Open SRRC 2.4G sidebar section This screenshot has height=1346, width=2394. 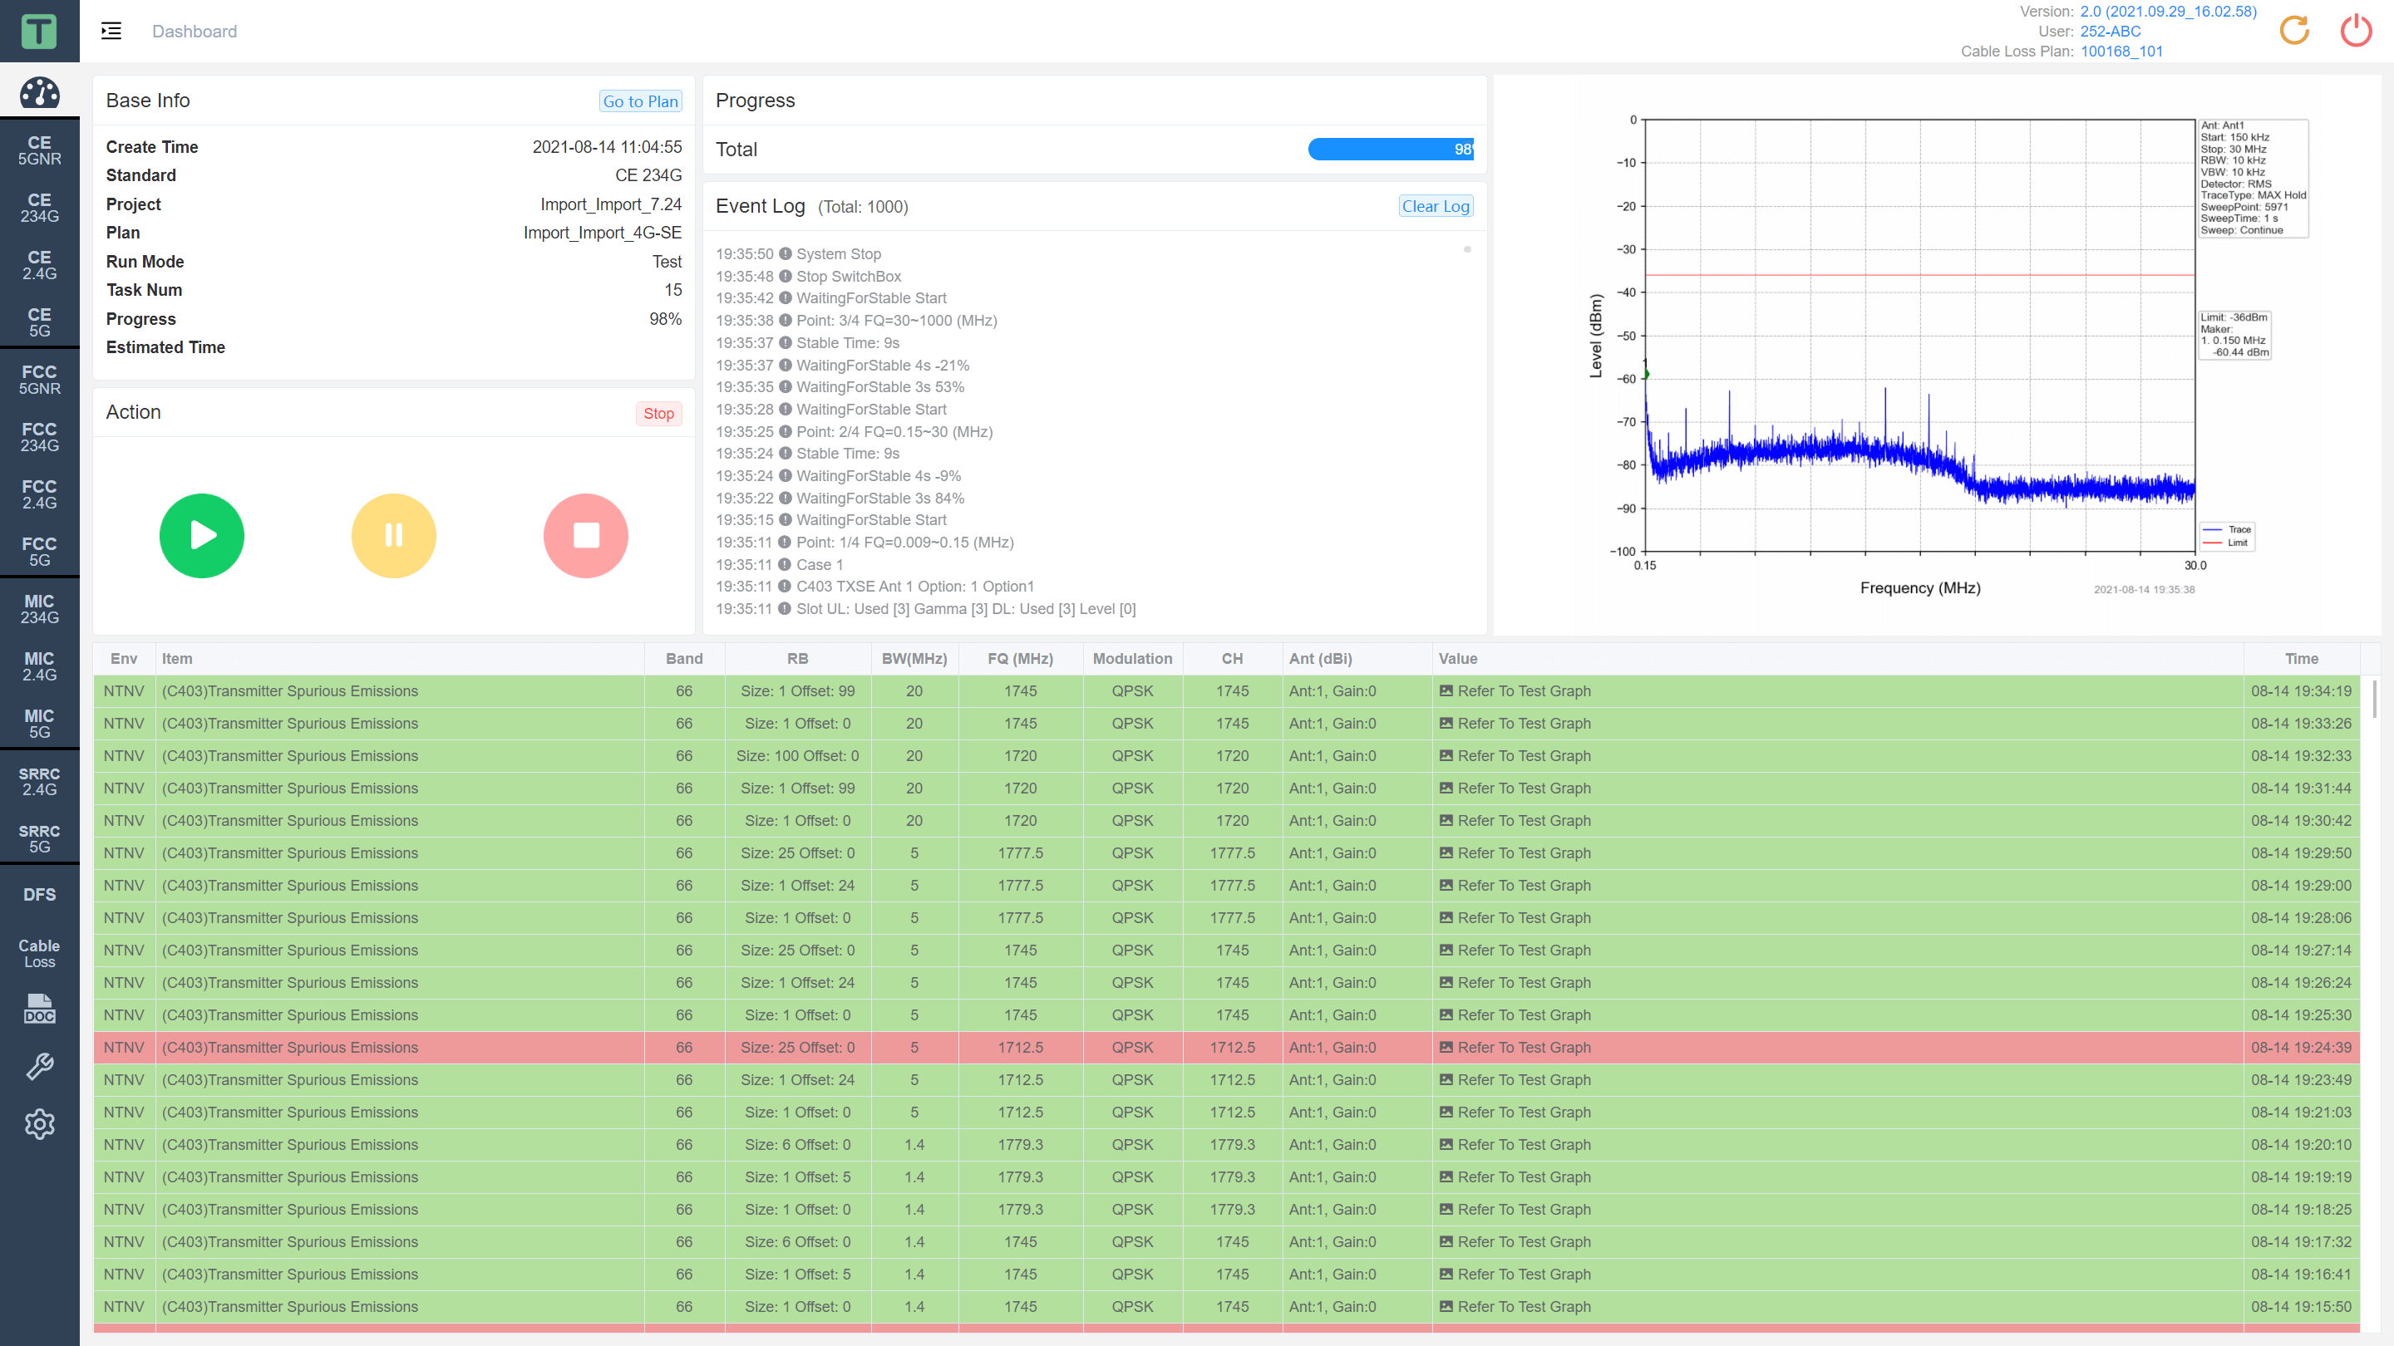click(39, 781)
